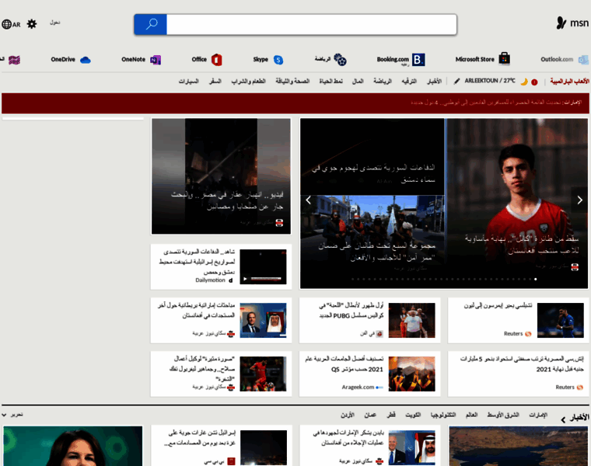Edit weather location with pencil icon

point(457,81)
